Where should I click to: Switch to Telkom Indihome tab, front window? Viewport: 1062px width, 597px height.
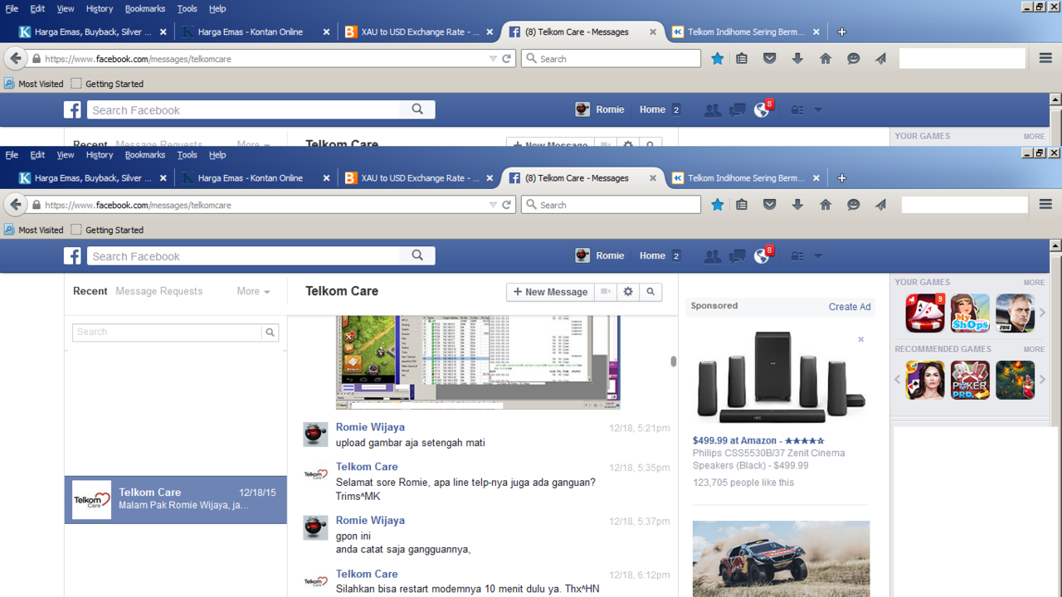point(746,178)
